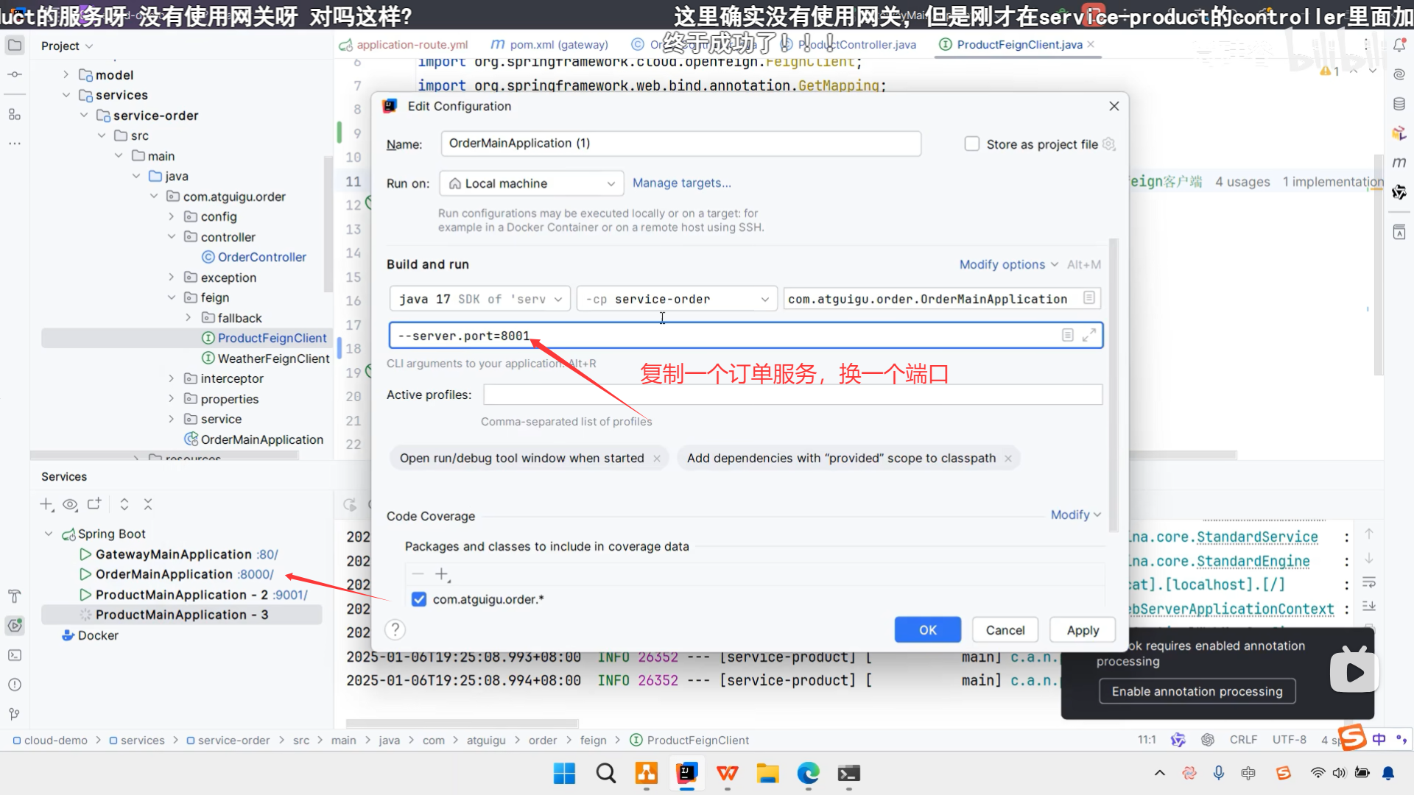This screenshot has height=795, width=1414.
Task: Expand the CLI arguments field editor
Action: (1089, 336)
